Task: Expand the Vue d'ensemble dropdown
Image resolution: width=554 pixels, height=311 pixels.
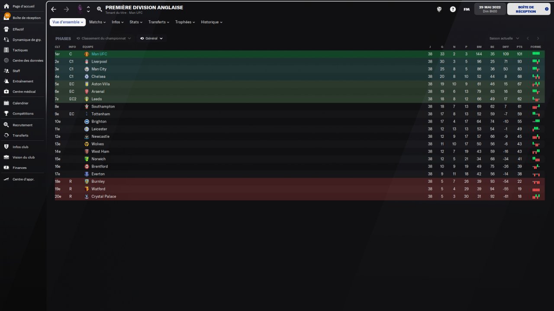Action: 68,22
